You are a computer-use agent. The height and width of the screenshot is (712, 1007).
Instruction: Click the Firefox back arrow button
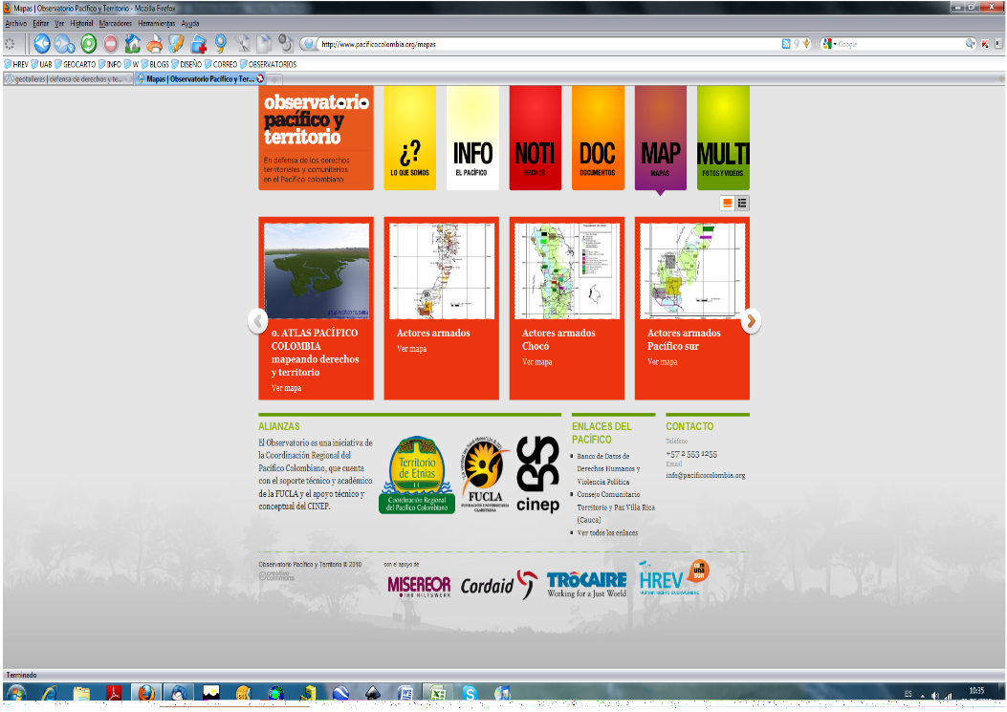(x=43, y=43)
